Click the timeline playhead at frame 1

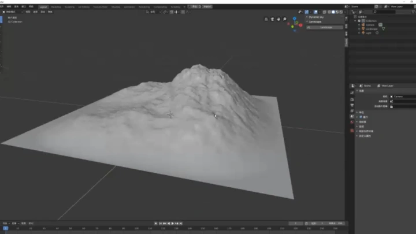pos(6,228)
